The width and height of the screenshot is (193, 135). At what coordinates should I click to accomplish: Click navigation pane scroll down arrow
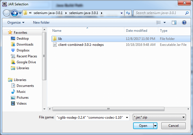pos(44,109)
